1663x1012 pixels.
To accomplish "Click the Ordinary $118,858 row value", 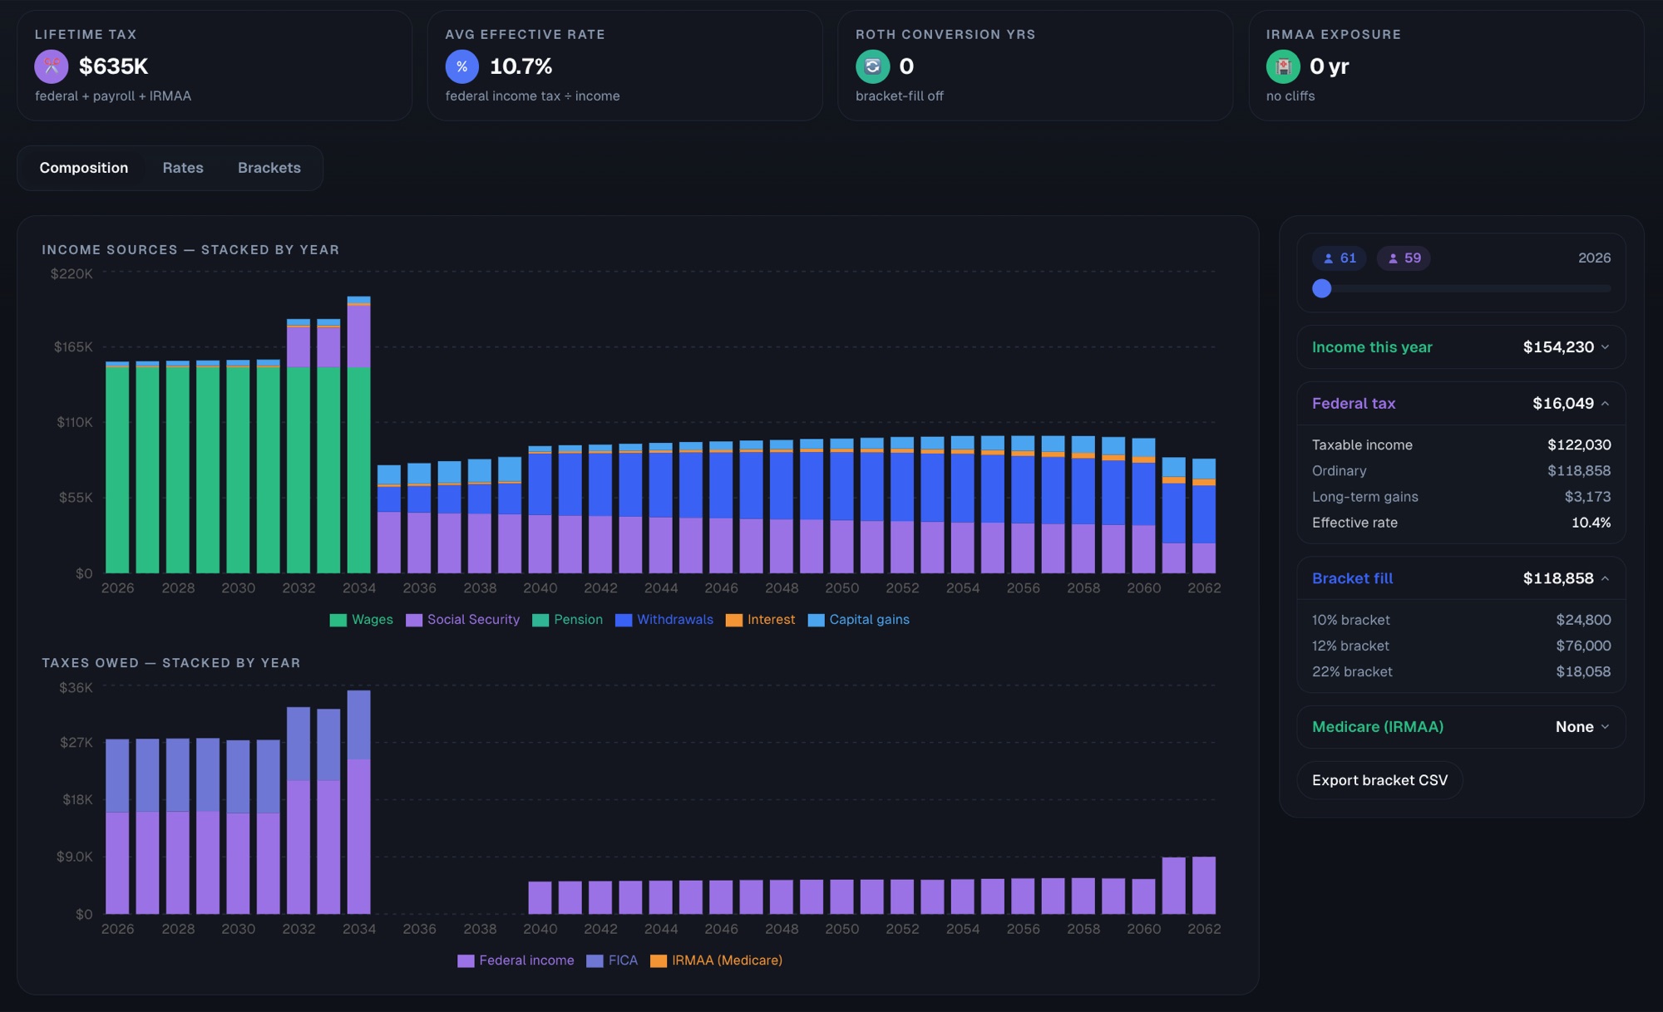I will click(x=1579, y=471).
